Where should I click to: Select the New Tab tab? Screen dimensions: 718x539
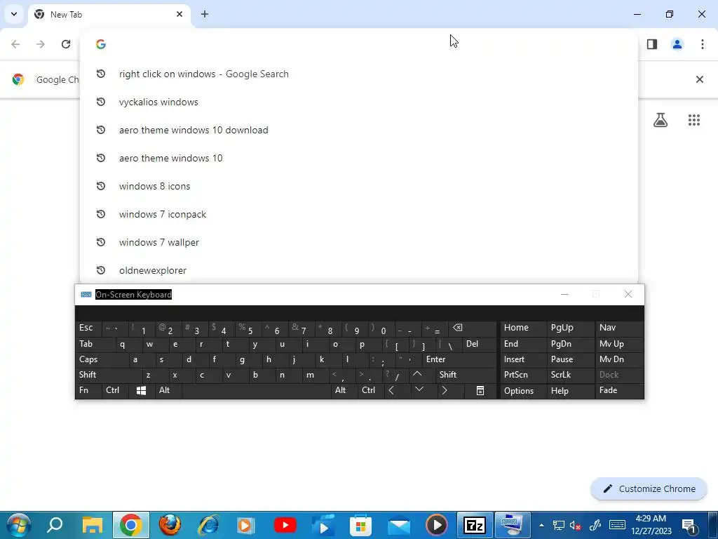(110, 14)
